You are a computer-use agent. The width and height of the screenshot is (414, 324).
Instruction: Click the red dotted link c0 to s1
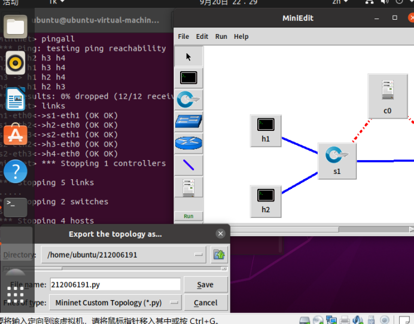click(x=363, y=130)
